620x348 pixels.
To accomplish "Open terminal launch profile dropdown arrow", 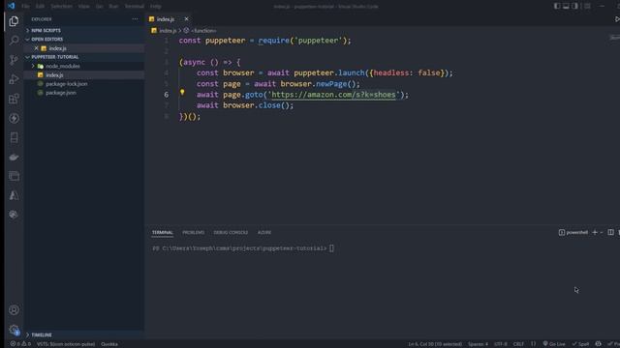I will (602, 232).
